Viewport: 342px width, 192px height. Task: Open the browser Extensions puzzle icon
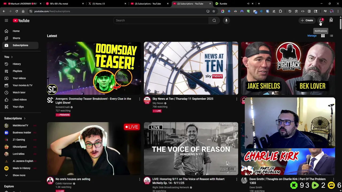point(280,11)
